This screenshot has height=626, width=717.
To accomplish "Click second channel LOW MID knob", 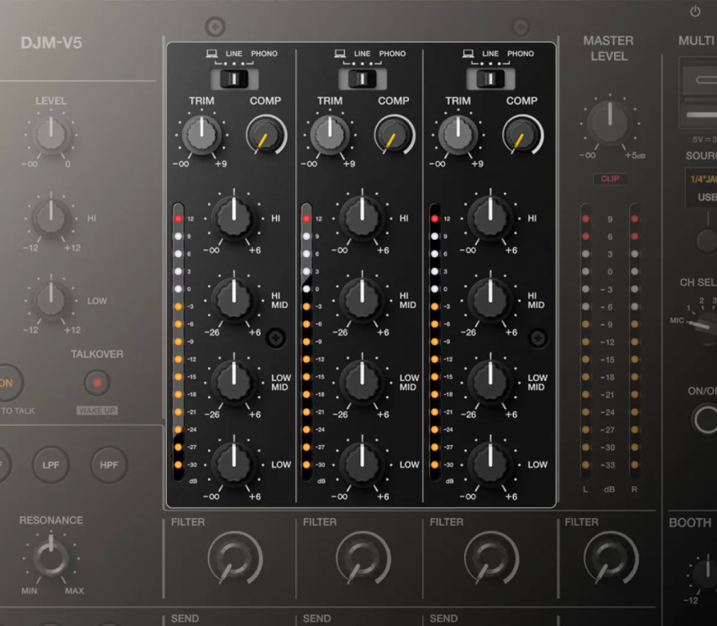I will (362, 383).
